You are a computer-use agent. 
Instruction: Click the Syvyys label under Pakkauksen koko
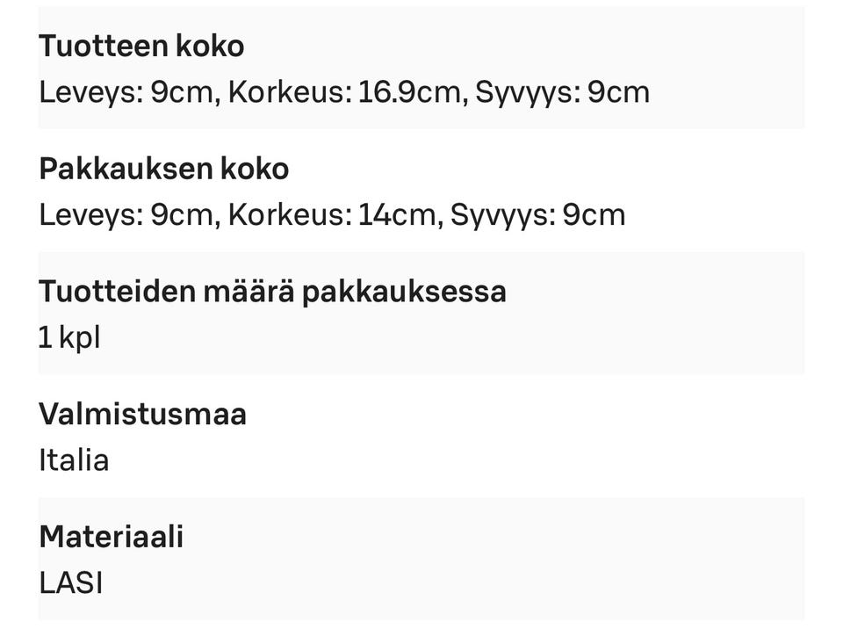click(501, 215)
